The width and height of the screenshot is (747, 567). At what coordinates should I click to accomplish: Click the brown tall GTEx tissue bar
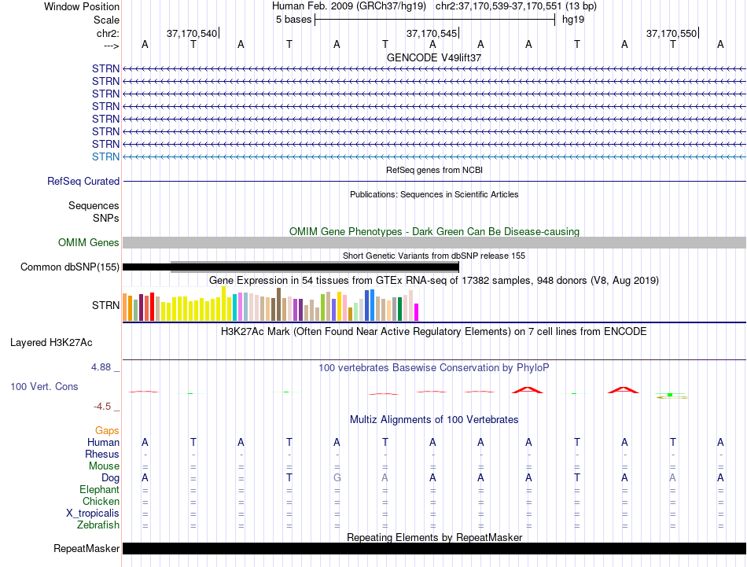278,304
